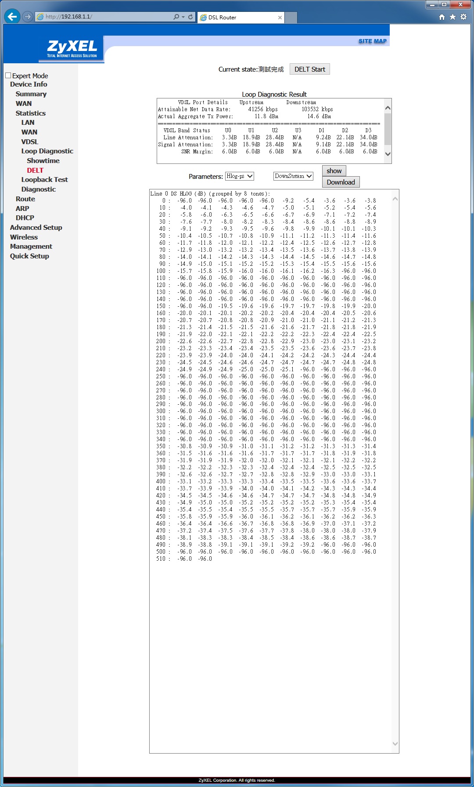This screenshot has width=474, height=787.
Task: Open the browser home icon
Action: pos(442,17)
